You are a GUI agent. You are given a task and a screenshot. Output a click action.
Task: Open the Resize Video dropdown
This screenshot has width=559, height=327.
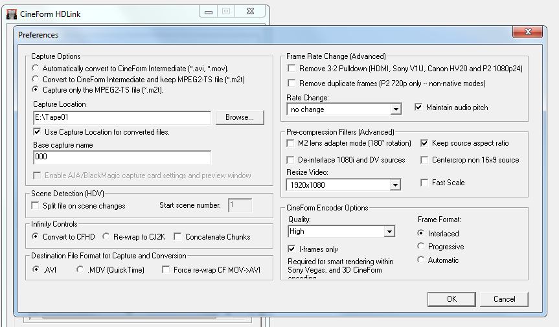point(394,185)
